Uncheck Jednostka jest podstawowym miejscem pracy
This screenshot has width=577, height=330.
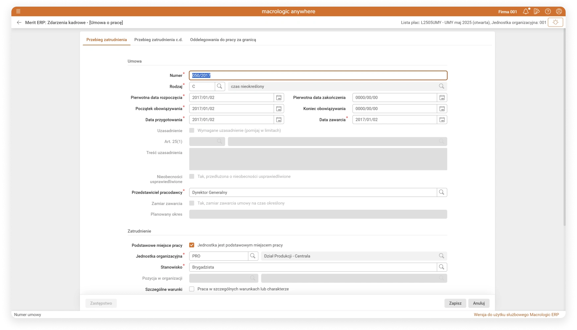click(192, 245)
